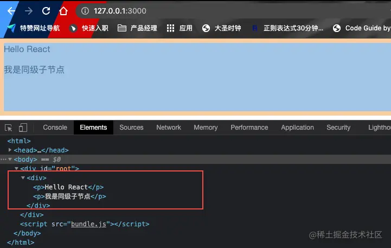This screenshot has width=391, height=248.
Task: View site info icon beside the address
Action: 85,11
